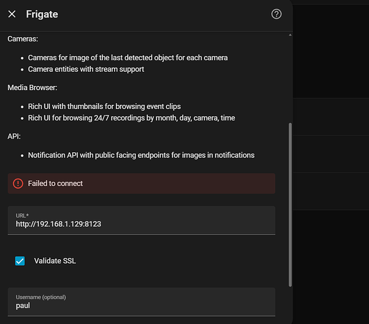The height and width of the screenshot is (324, 369).
Task: Click "Rich UI with thumbnails" bullet text
Action: click(104, 106)
